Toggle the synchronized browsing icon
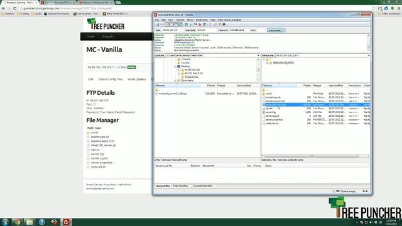 click(219, 24)
